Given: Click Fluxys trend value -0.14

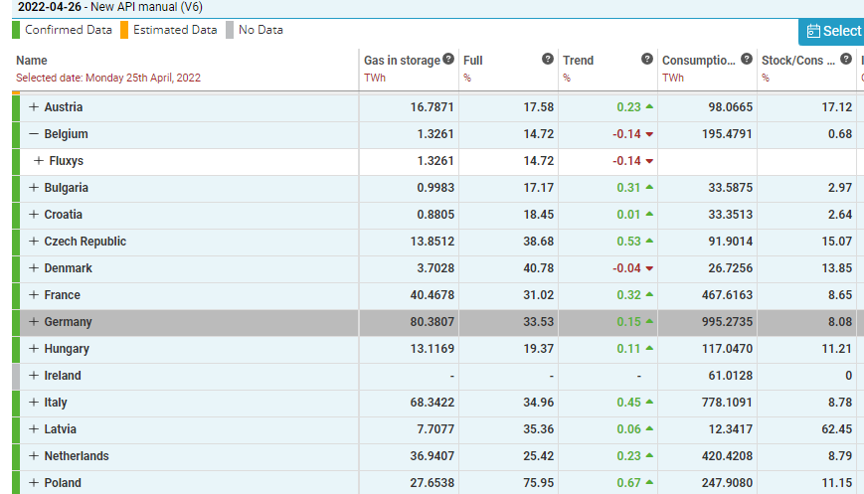Looking at the screenshot, I should click(x=626, y=161).
